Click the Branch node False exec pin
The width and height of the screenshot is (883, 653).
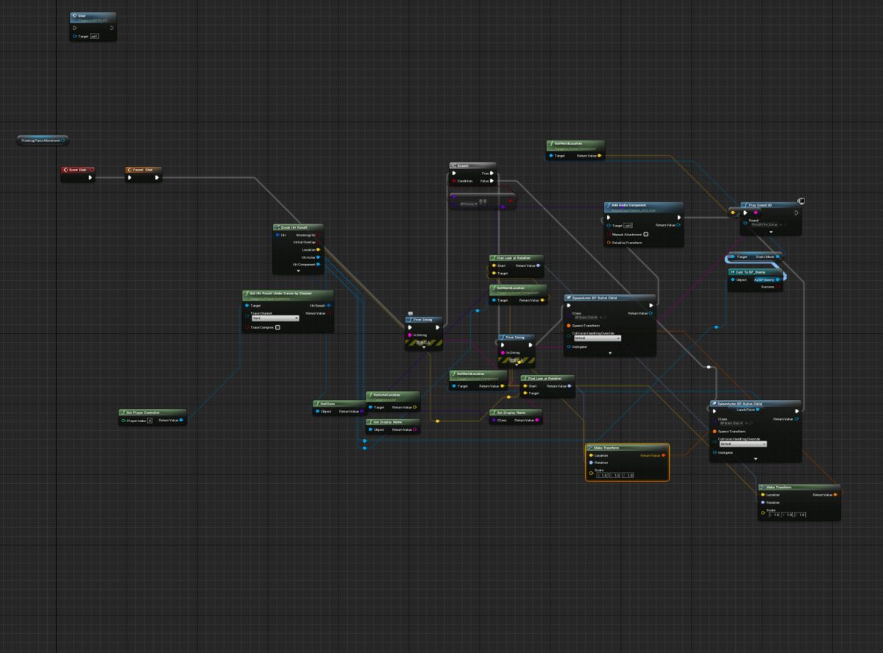pos(492,181)
